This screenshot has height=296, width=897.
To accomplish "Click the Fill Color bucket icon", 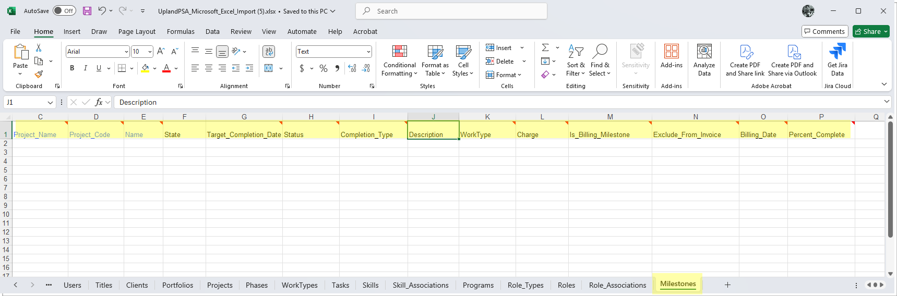I will click(x=146, y=67).
